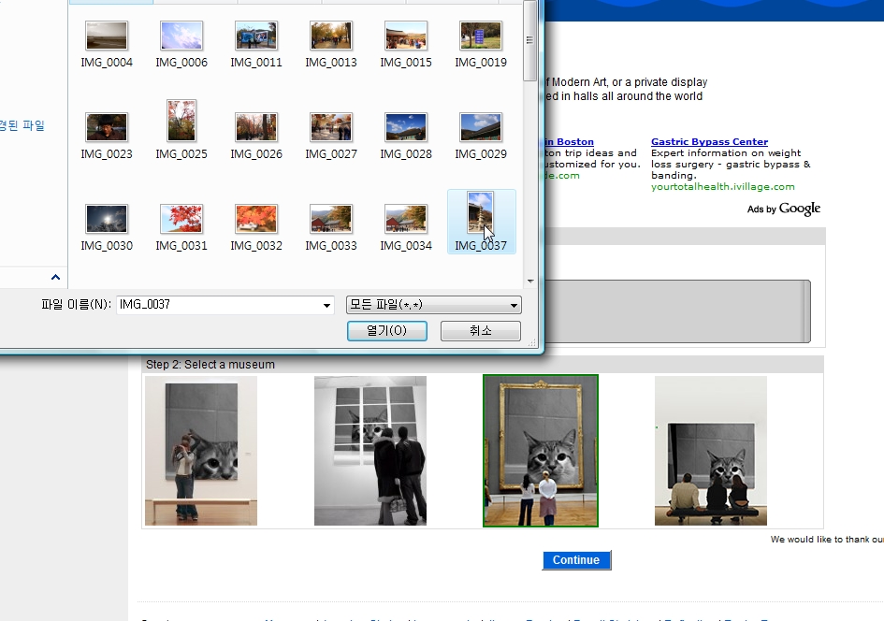This screenshot has width=884, height=621.
Task: Click the 'Step 2: Select a museum' heading
Action: [x=210, y=365]
